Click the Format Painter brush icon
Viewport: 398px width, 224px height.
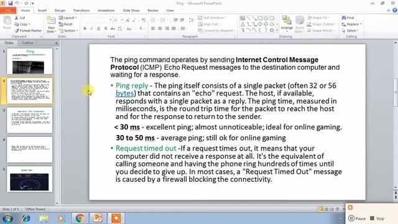click(17, 30)
